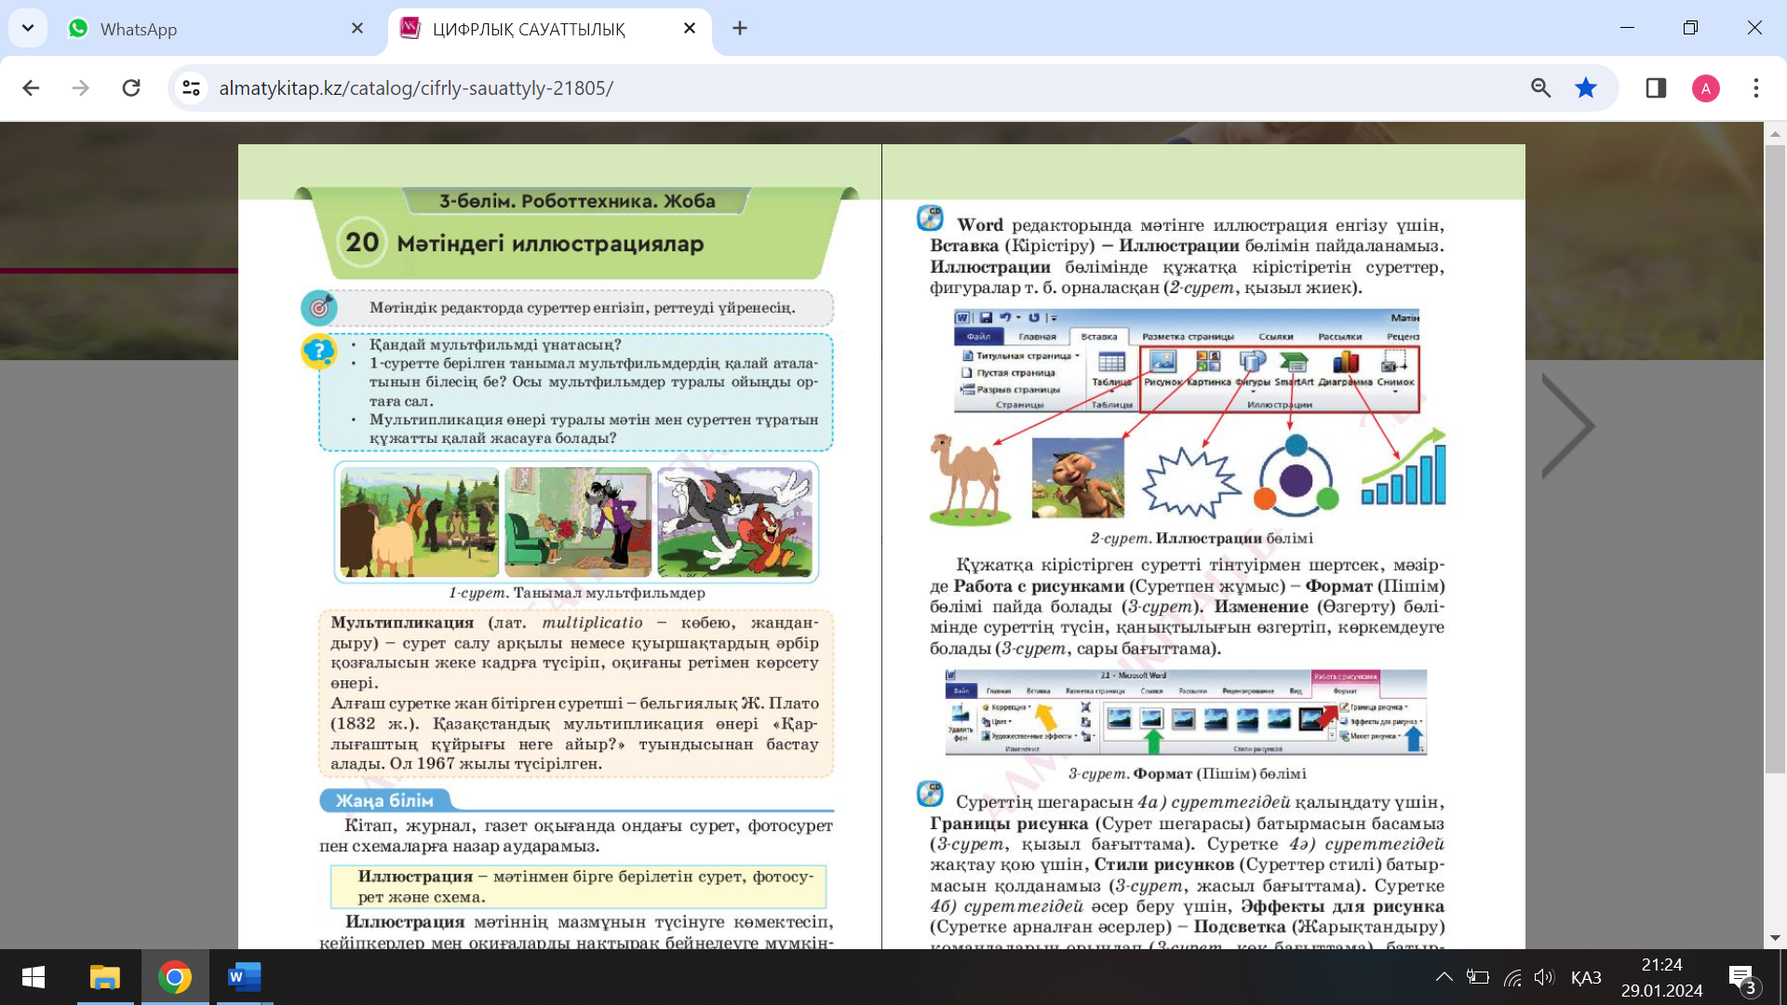Expand the tab search dropdown
The width and height of the screenshot is (1787, 1005).
point(28,28)
